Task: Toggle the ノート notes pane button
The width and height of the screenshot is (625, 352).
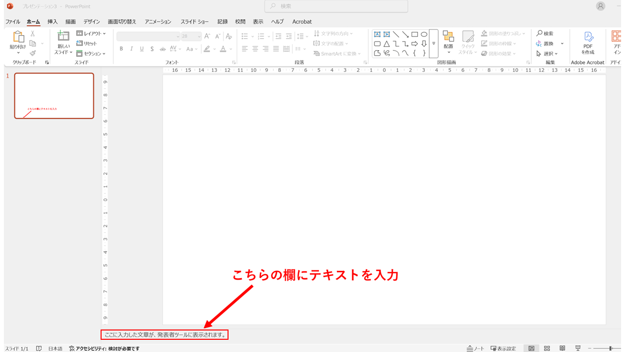Action: click(476, 349)
